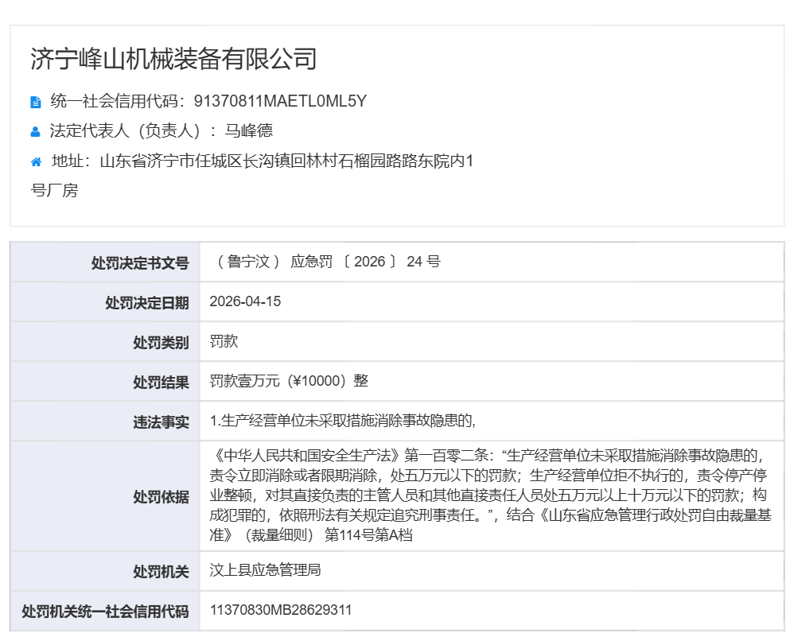The image size is (794, 641).
Task: Click the 处罚决定日期 row label
Action: pos(147,303)
